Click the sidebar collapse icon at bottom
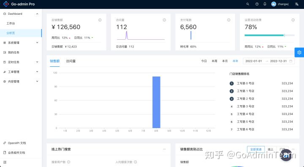 tap(5, 162)
